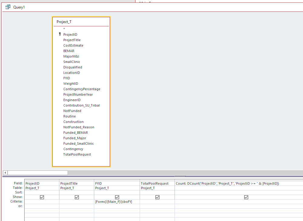Image resolution: width=303 pixels, height=221 pixels.
Task: Select the Construction field
Action: [x=73, y=122]
